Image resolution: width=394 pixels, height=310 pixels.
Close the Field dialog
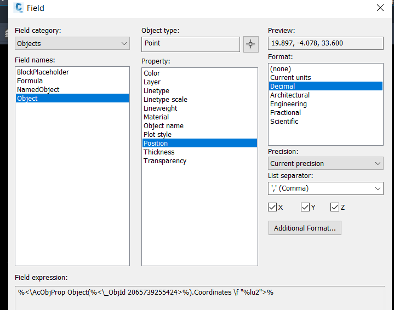point(380,8)
